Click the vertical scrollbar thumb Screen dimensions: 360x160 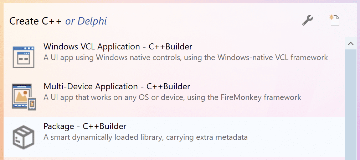351,103
